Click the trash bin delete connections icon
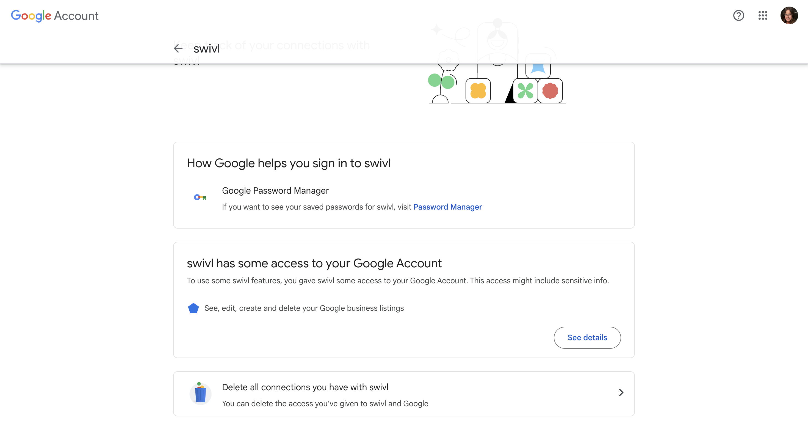This screenshot has height=434, width=808. 200,394
